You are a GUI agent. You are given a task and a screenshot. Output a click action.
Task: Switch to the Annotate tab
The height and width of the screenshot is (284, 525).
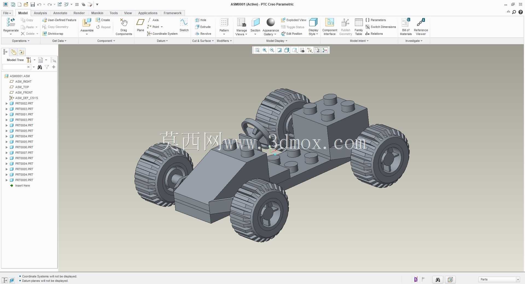click(60, 13)
